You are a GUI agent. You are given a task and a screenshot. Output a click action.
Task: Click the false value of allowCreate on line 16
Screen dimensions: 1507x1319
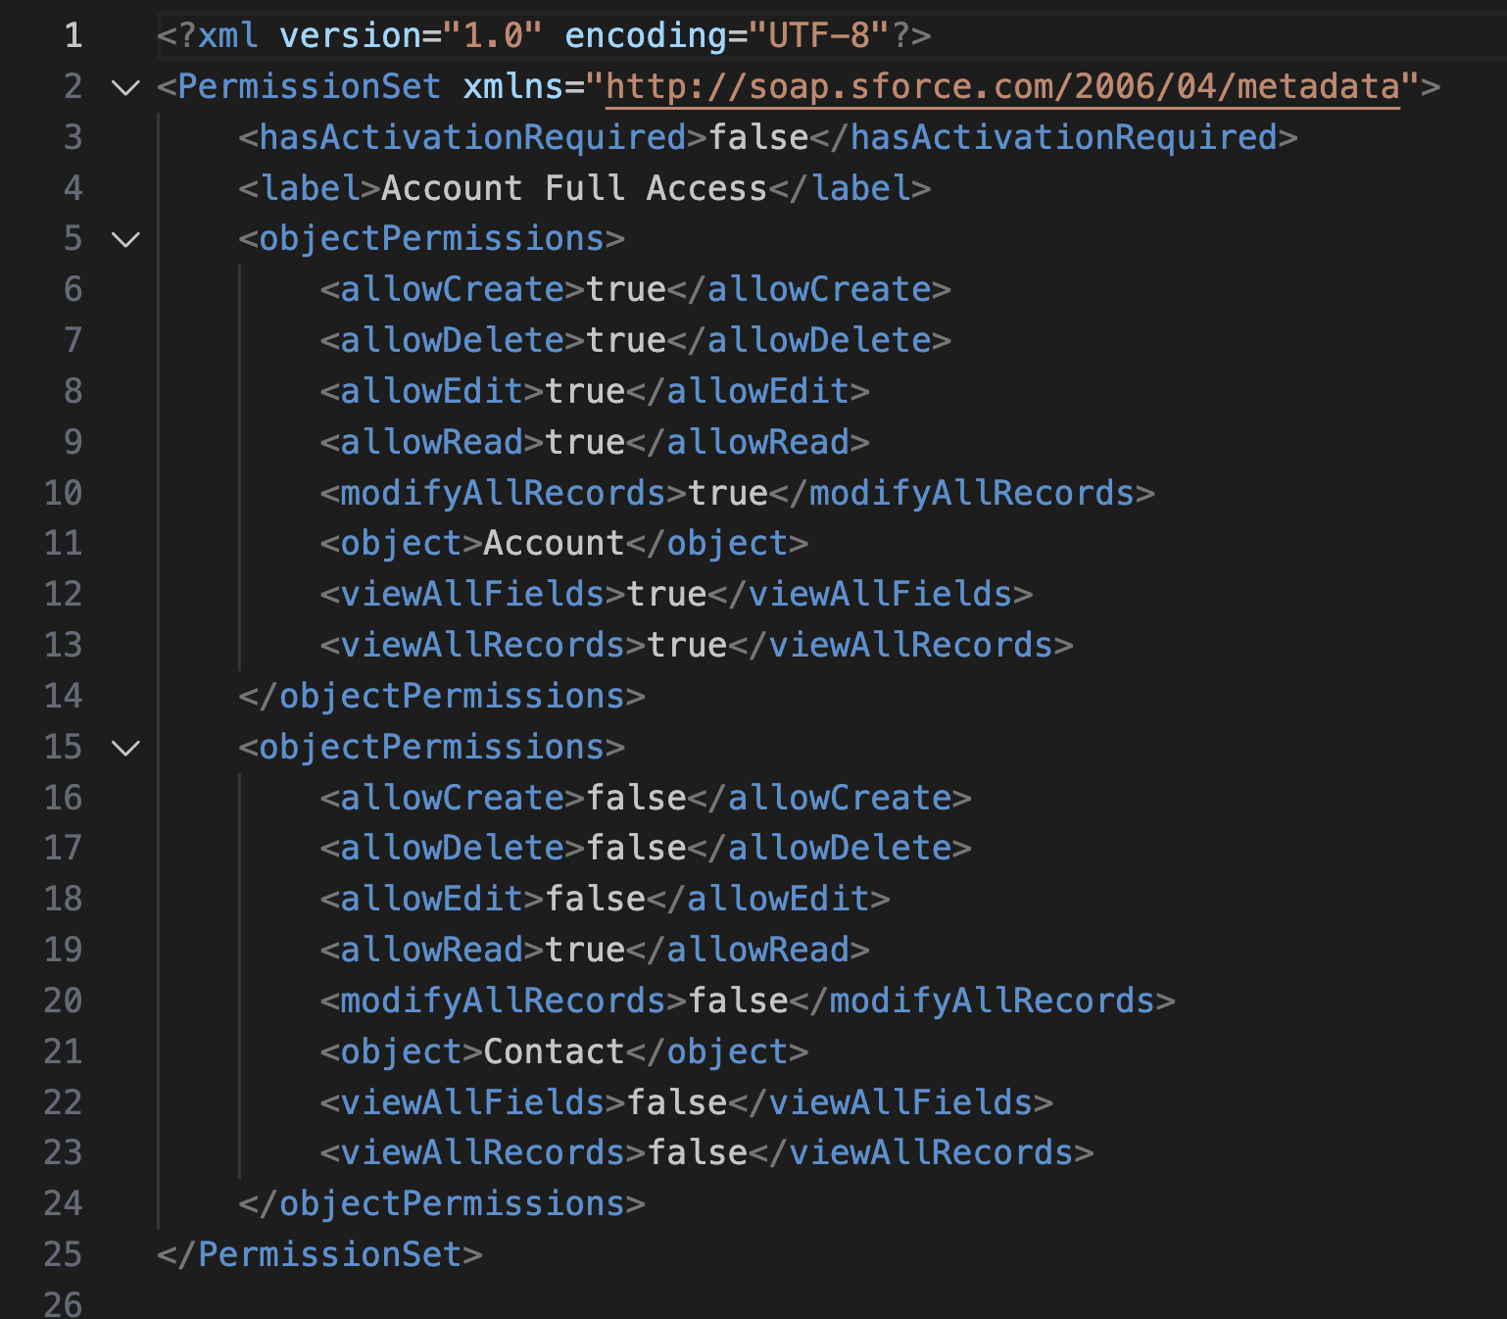tap(636, 798)
